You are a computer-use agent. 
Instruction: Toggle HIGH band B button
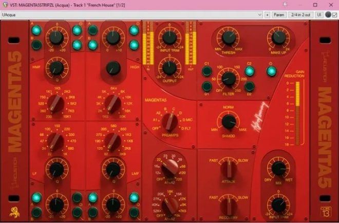[x=93, y=45]
